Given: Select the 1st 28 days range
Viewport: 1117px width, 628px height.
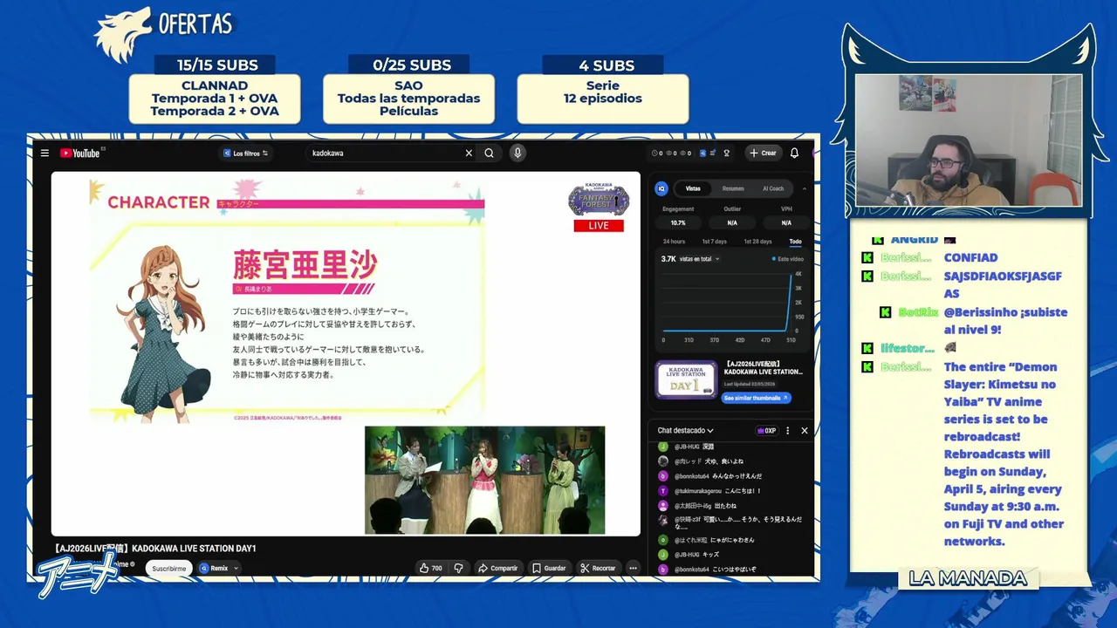Looking at the screenshot, I should tap(757, 241).
